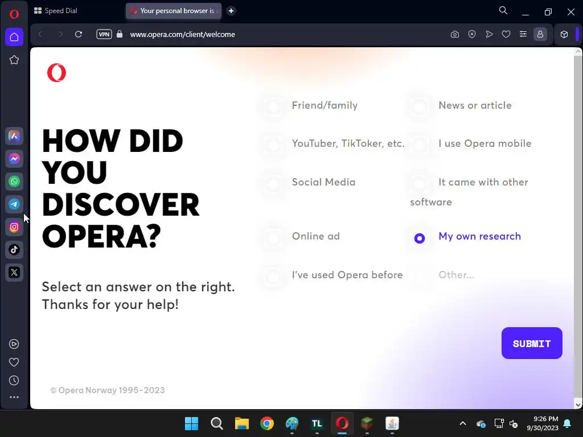Select News or article radio option

point(420,106)
